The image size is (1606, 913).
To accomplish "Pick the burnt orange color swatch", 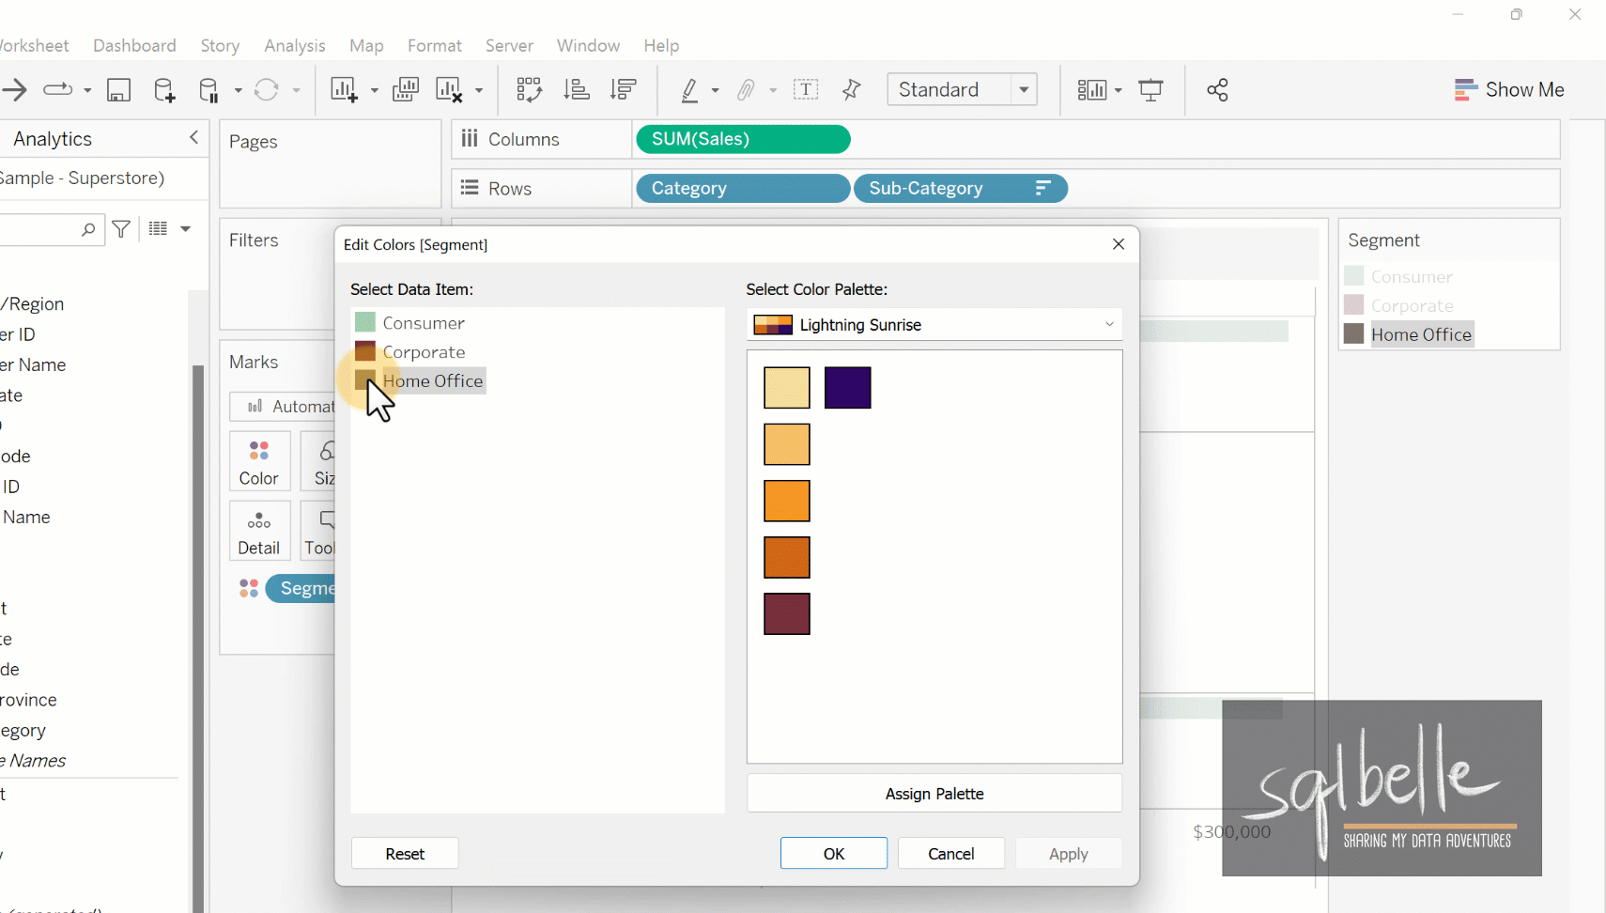I will 787,557.
